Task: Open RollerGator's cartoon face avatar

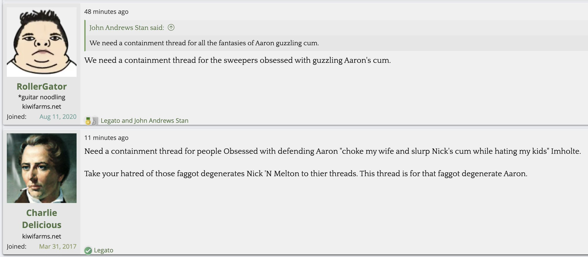Action: [42, 42]
